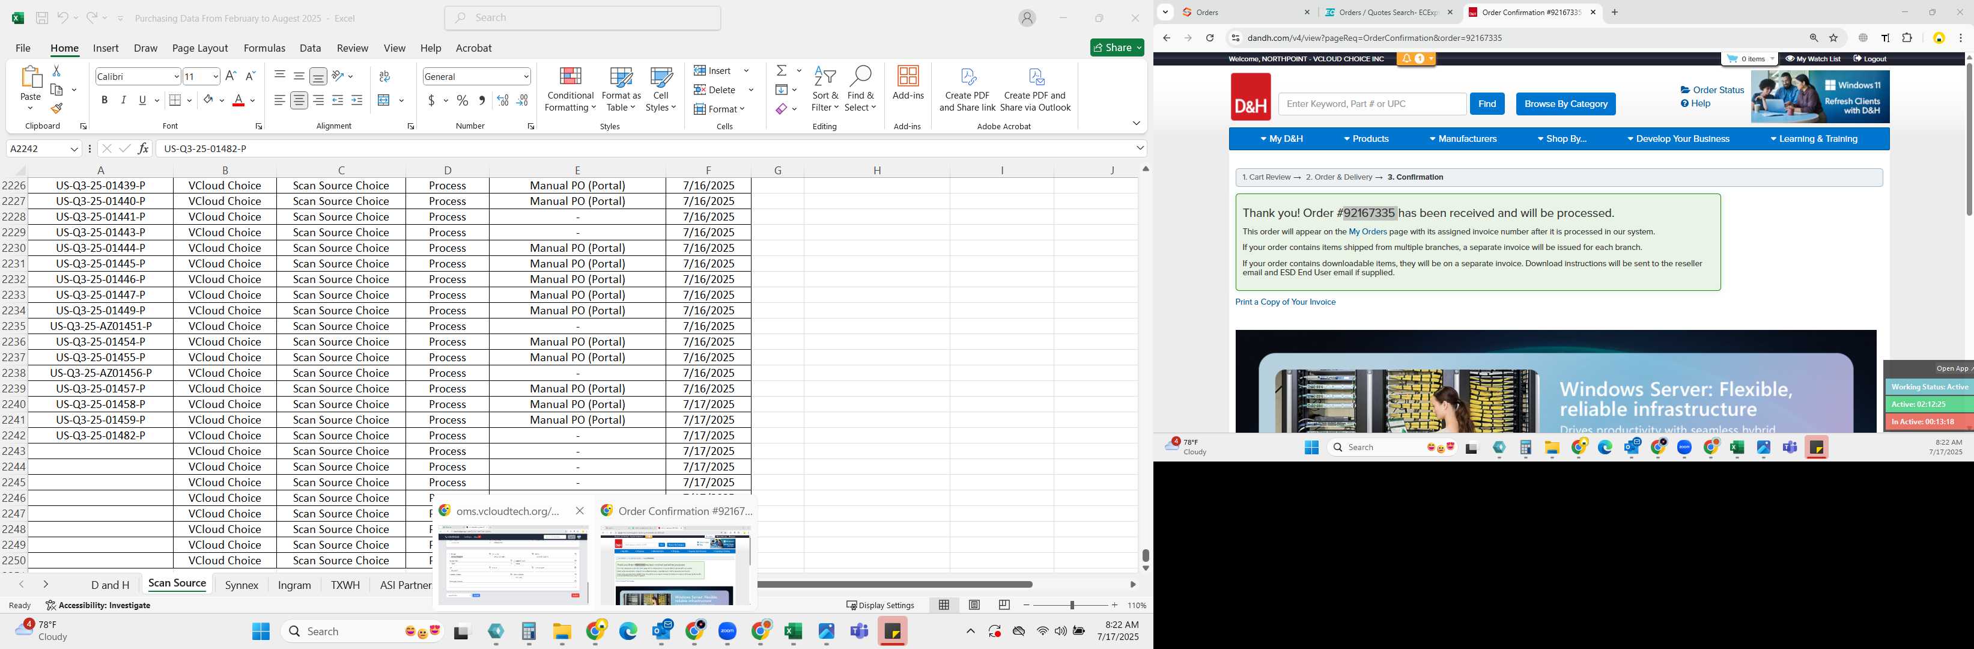
Task: Click the D&H keyword search field
Action: click(x=1371, y=103)
